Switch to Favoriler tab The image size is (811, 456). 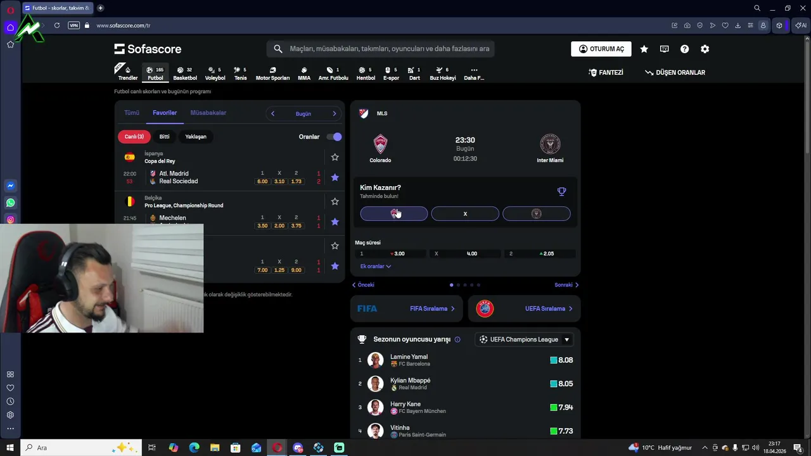coord(165,113)
